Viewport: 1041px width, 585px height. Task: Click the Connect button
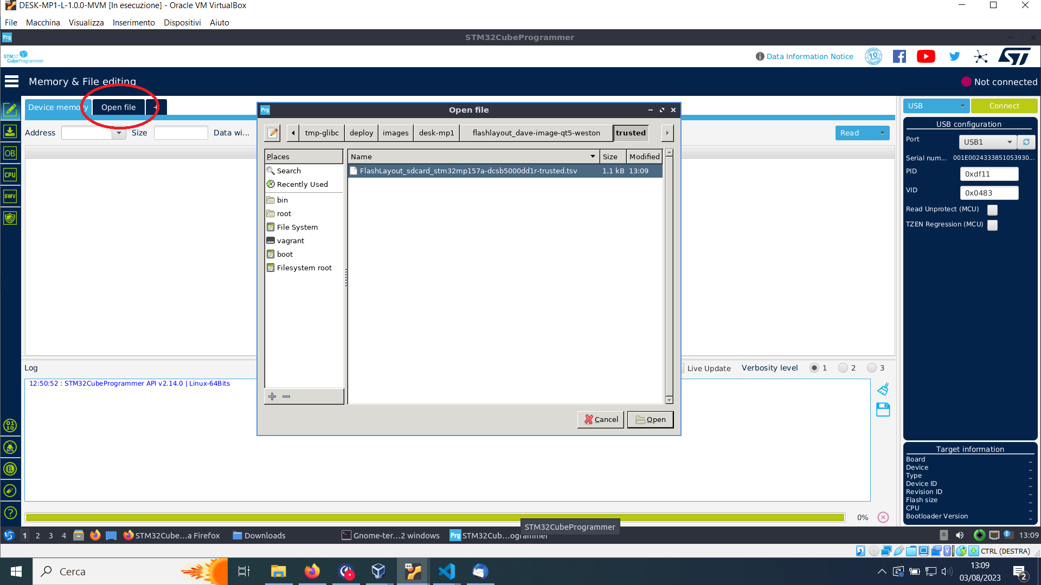1004,106
